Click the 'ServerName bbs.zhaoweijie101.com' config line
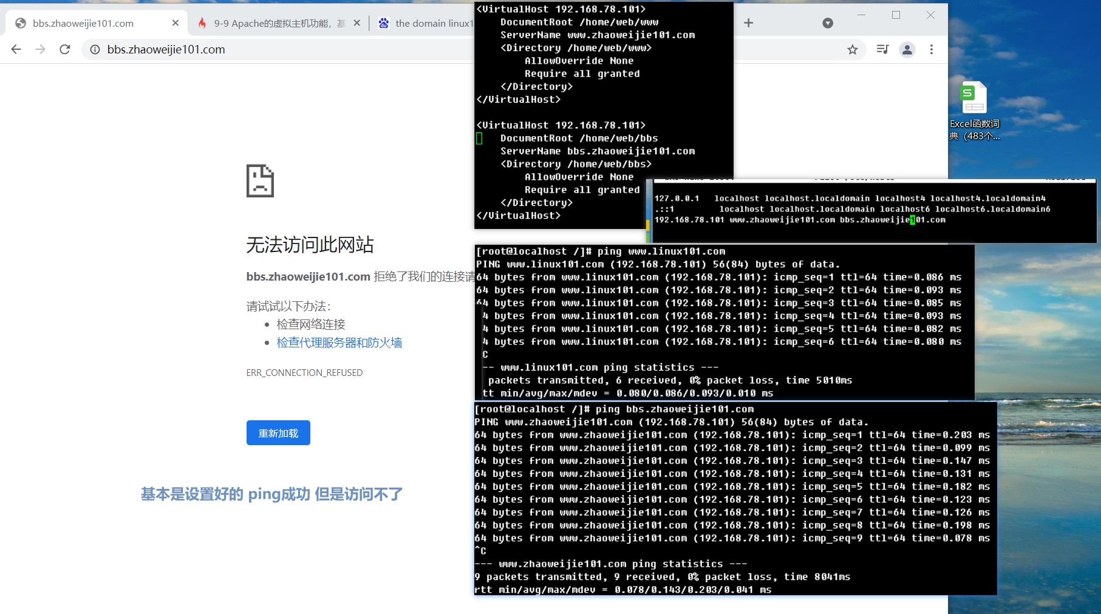 point(598,151)
